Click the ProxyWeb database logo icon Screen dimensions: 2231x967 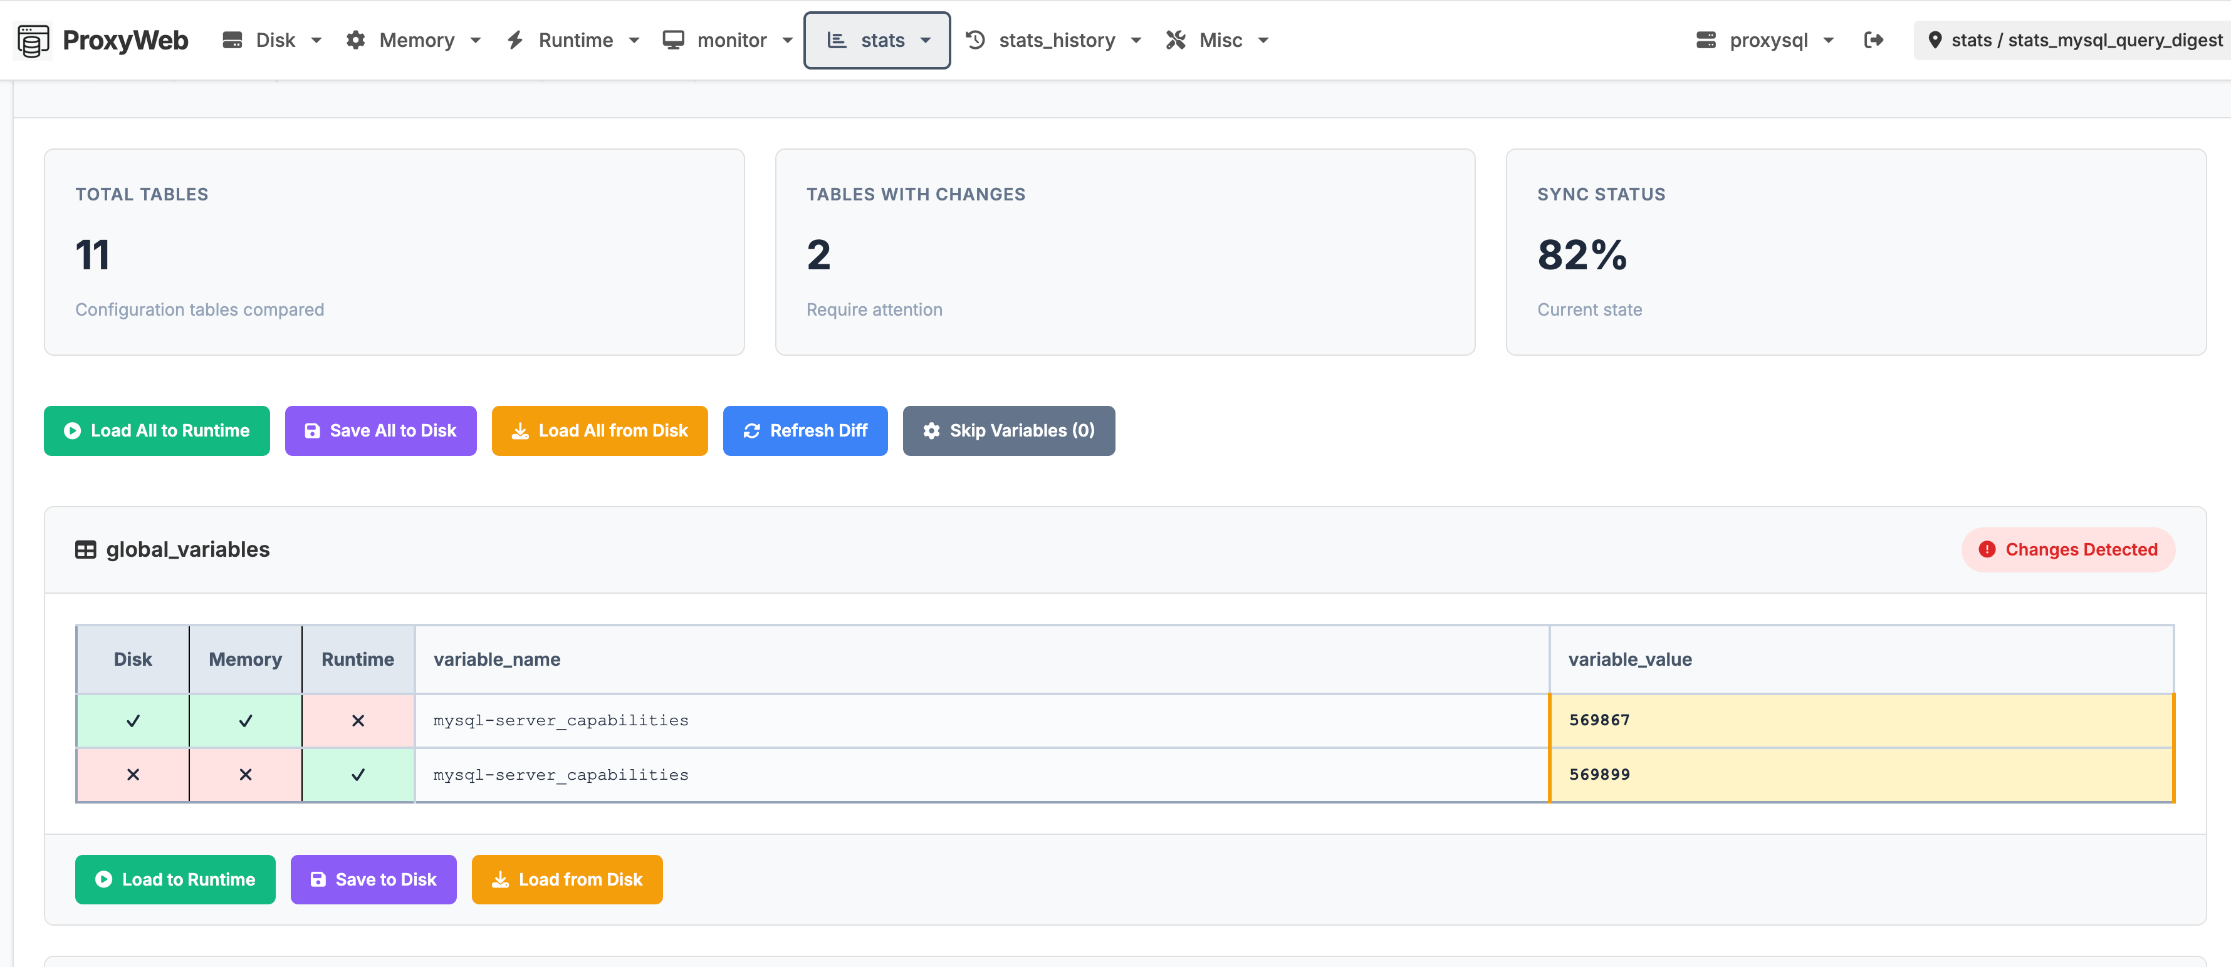point(32,39)
